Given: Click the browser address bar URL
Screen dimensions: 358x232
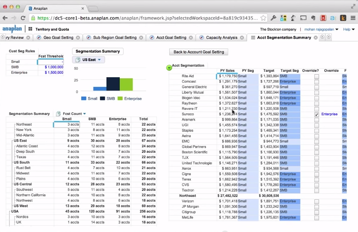Looking at the screenshot, I should [147, 18].
